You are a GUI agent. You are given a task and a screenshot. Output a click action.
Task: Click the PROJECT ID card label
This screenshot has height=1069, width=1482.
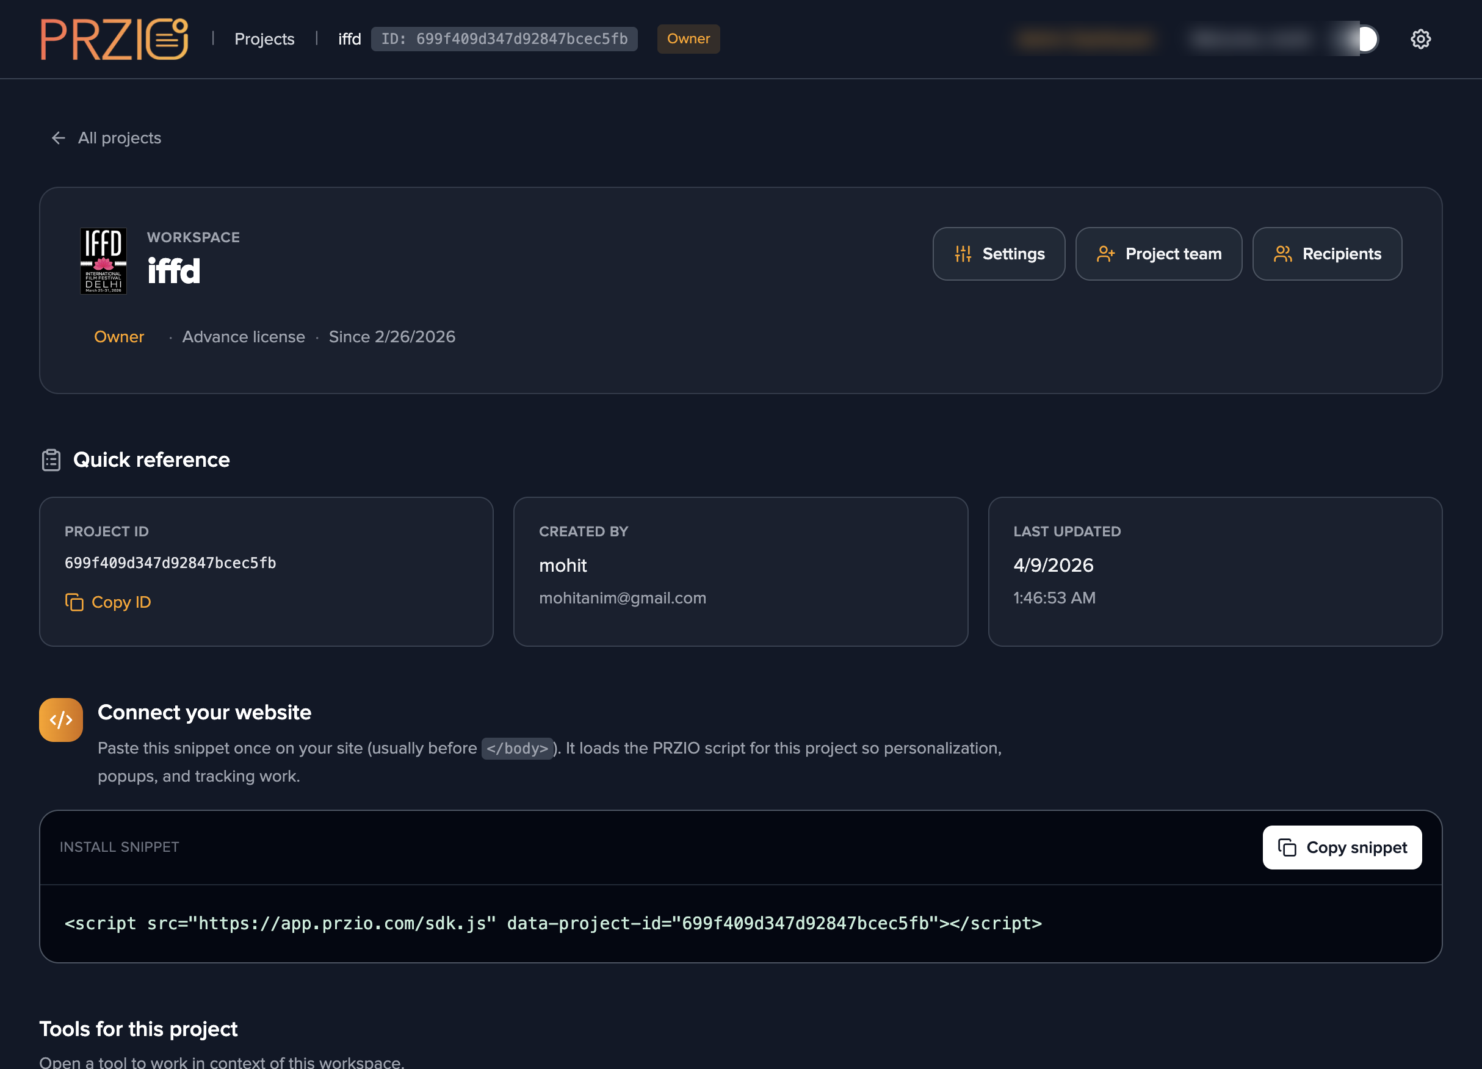pyautogui.click(x=106, y=531)
